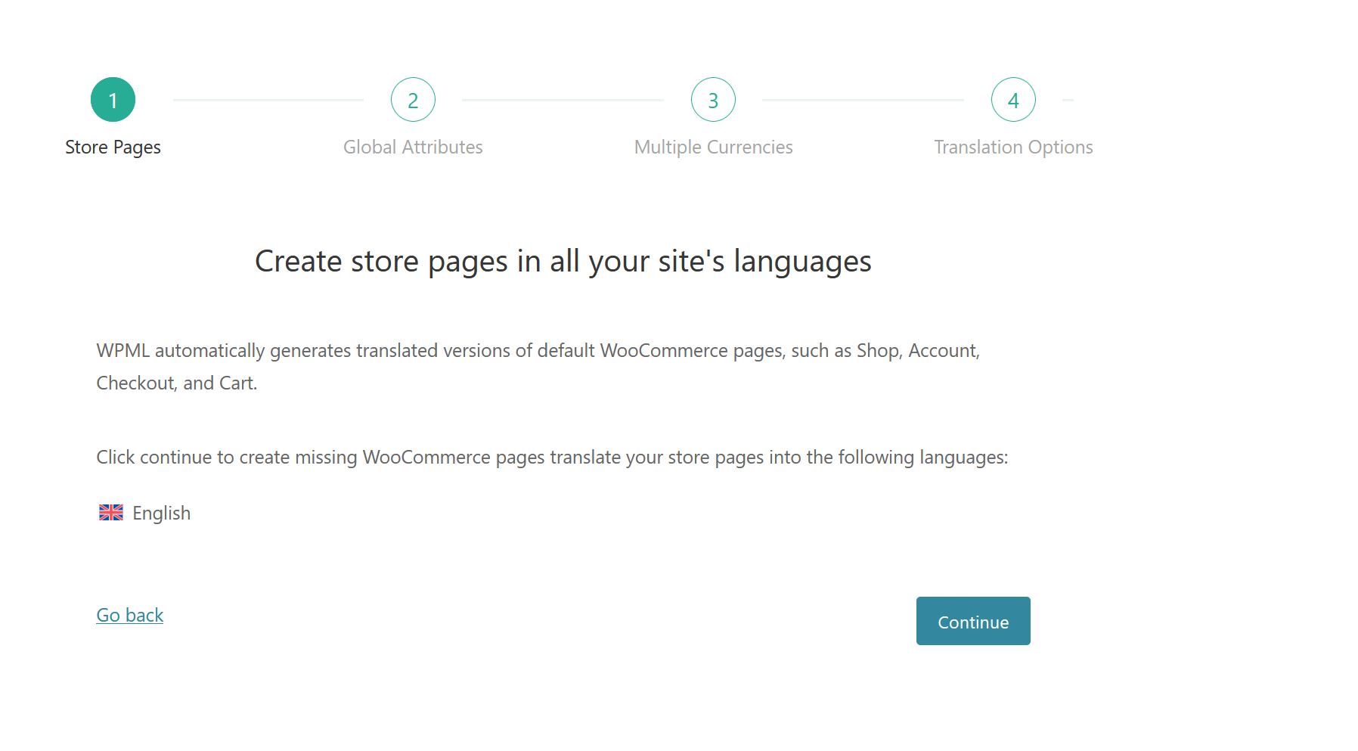Click the 'Click continue to create missing' sentence

[x=552, y=458]
